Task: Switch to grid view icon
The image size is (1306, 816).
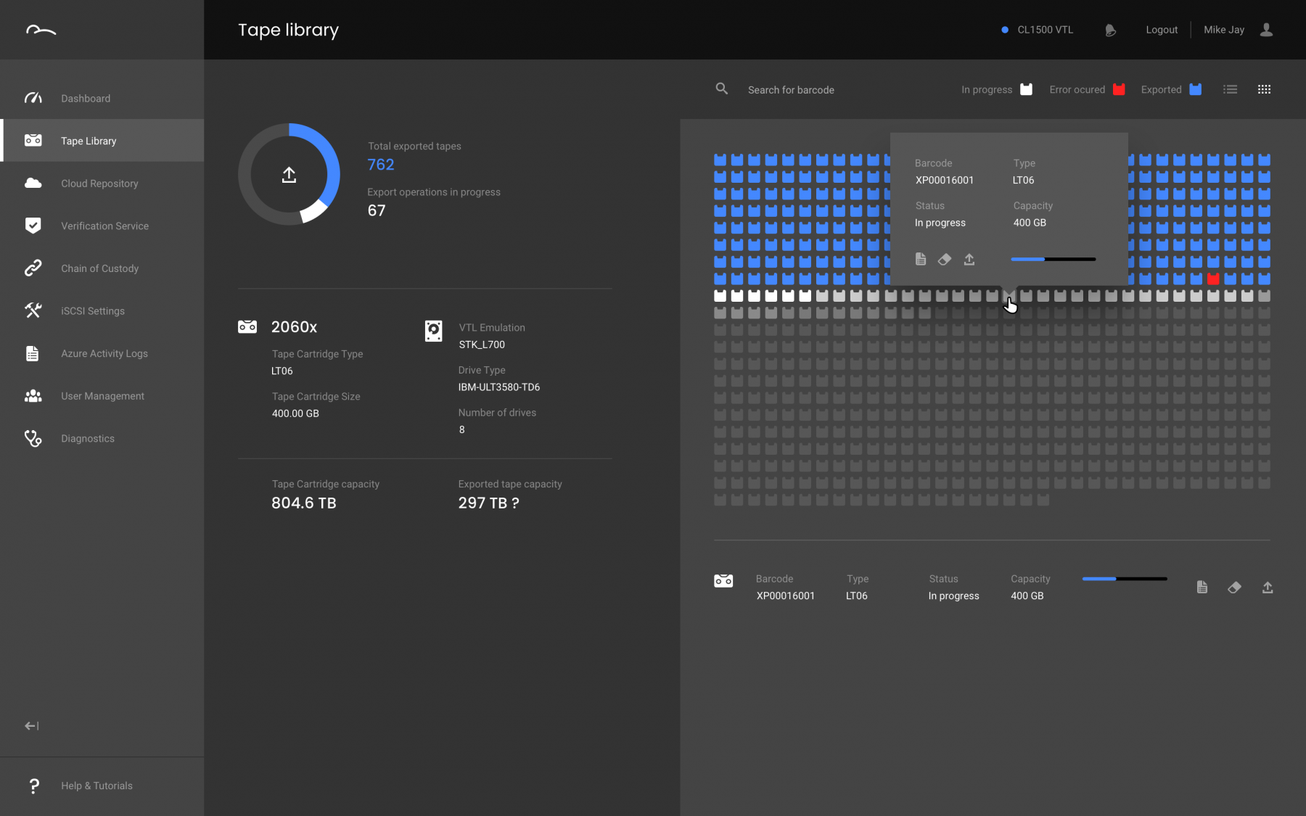Action: coord(1264,89)
